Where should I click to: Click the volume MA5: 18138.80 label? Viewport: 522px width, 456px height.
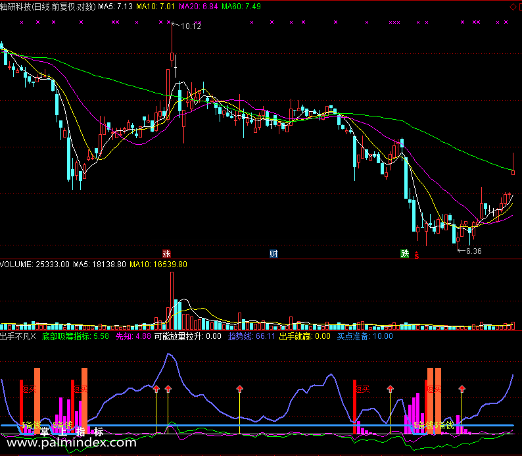[99, 265]
